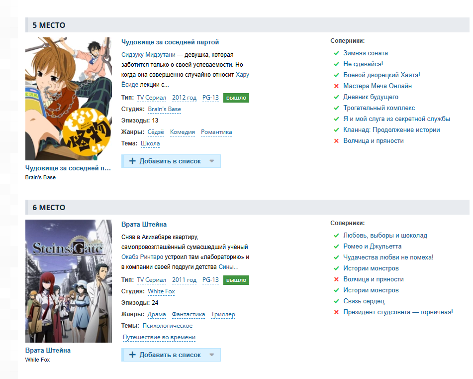Open rival Кланнад: Продолжение истории
Image resolution: width=473 pixels, height=379 pixels.
pos(391,130)
